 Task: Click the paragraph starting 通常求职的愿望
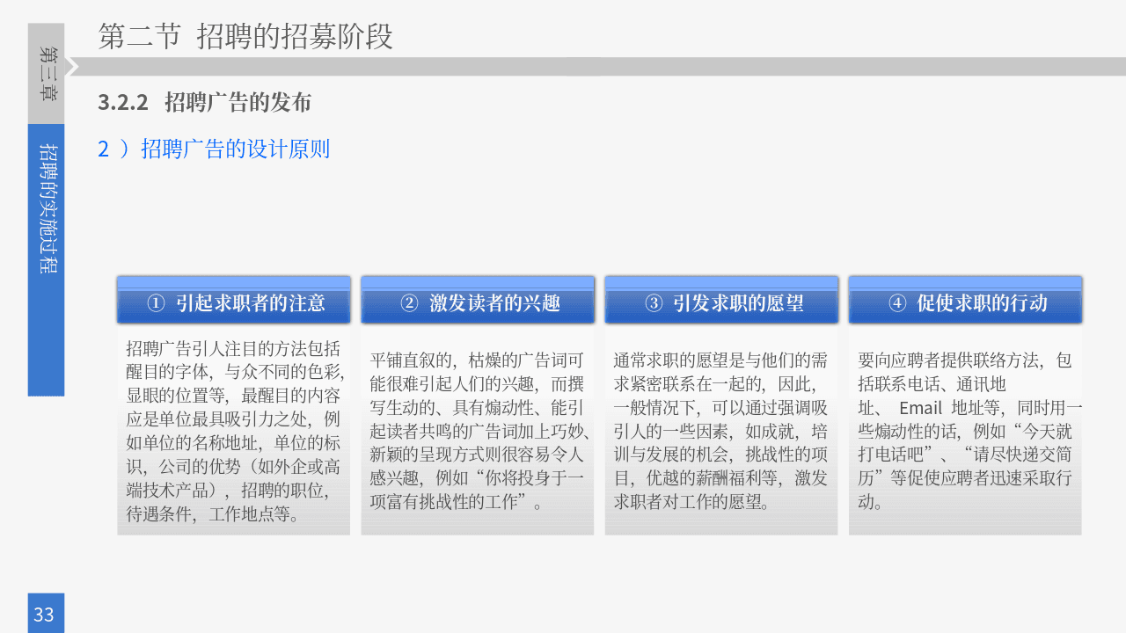(721, 431)
